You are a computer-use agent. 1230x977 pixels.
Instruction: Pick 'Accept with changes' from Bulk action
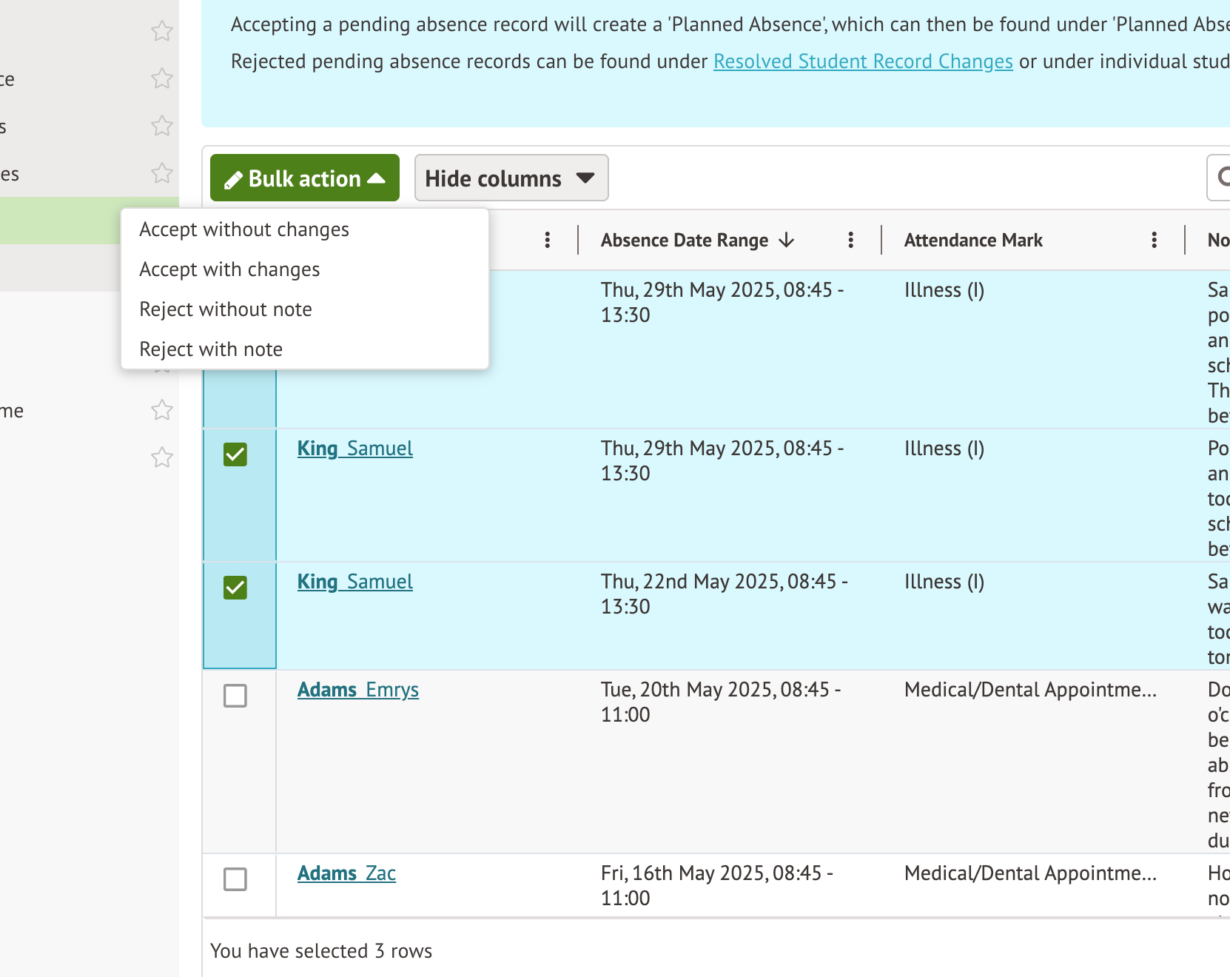point(229,269)
